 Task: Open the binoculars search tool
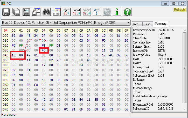coord(46,12)
